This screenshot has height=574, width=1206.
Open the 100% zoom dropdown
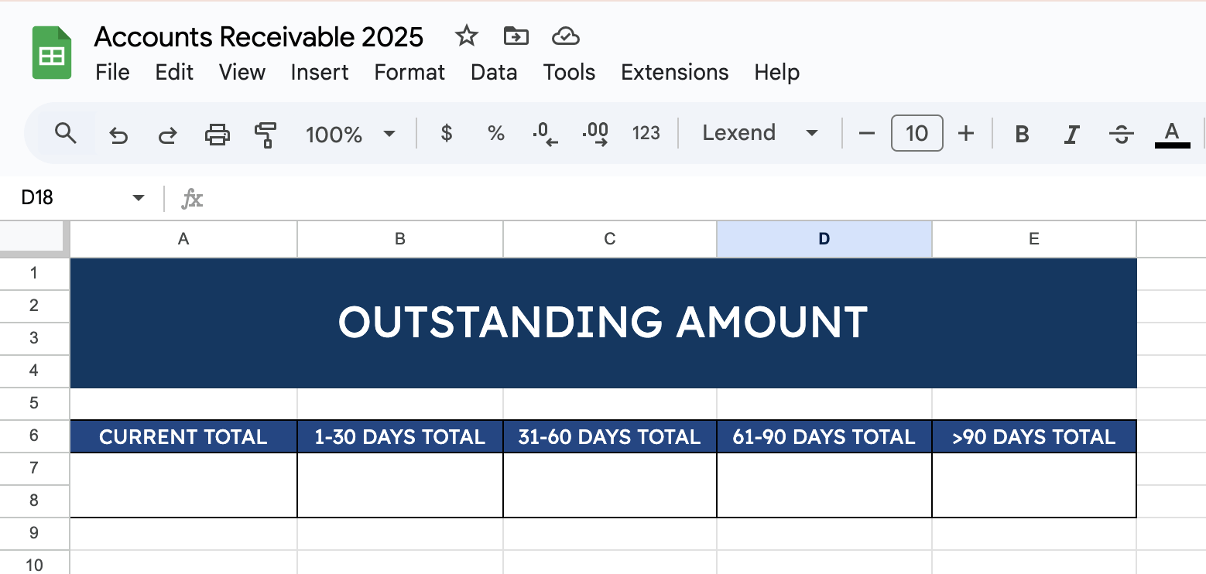coord(350,135)
